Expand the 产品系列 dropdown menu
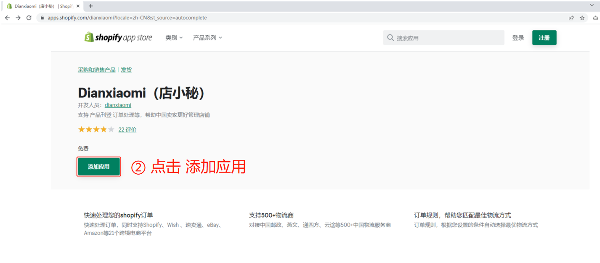The width and height of the screenshot is (600, 263). tap(207, 37)
